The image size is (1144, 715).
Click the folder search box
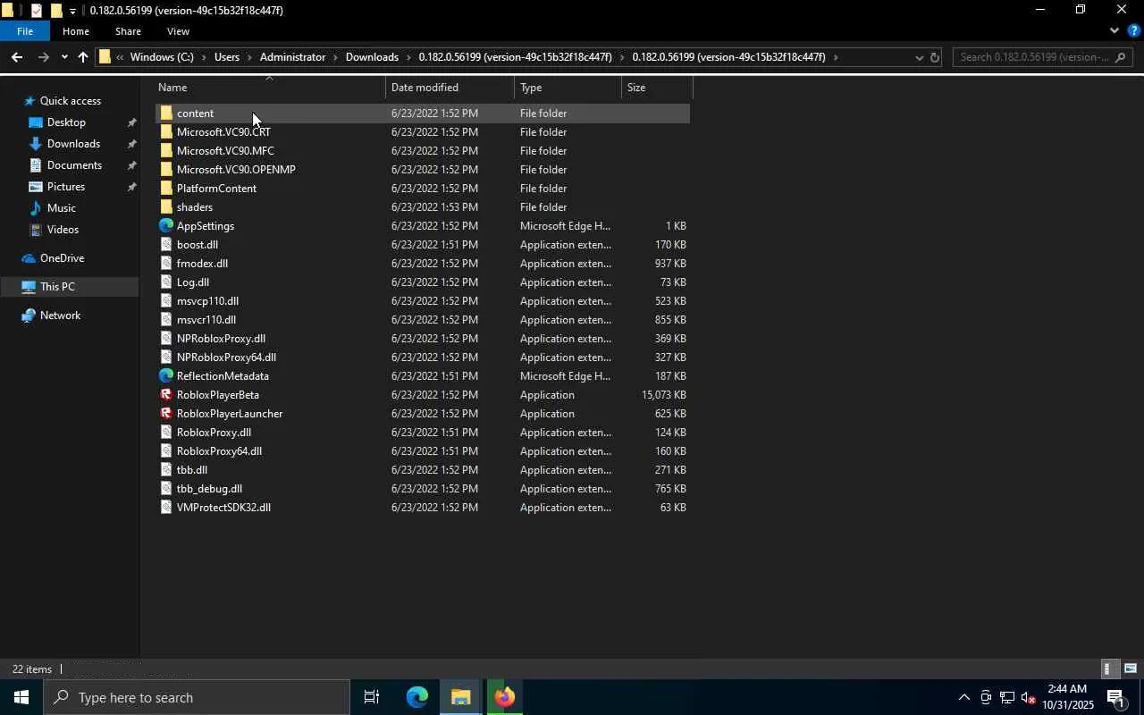click(x=1043, y=57)
